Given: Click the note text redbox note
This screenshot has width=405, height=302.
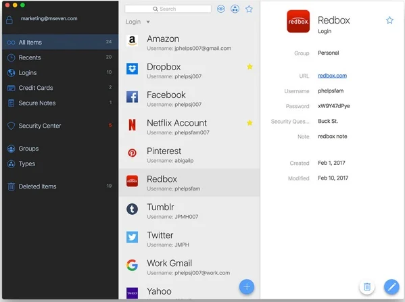Looking at the screenshot, I should 333,136.
